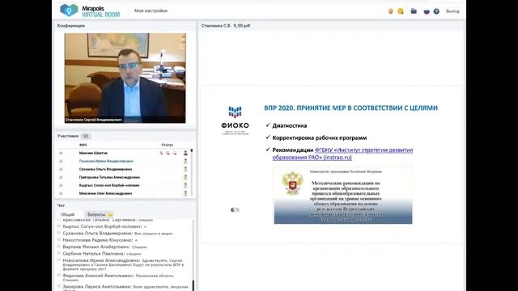This screenshot has height=291, width=518.
Task: Click the user icon for Григорьева Татьяна Александровна
Action: pyautogui.click(x=185, y=177)
